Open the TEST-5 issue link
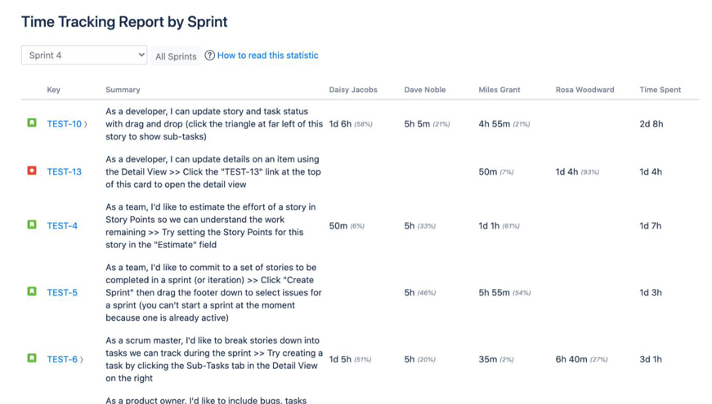Viewport: 712px width, 404px height. click(62, 292)
